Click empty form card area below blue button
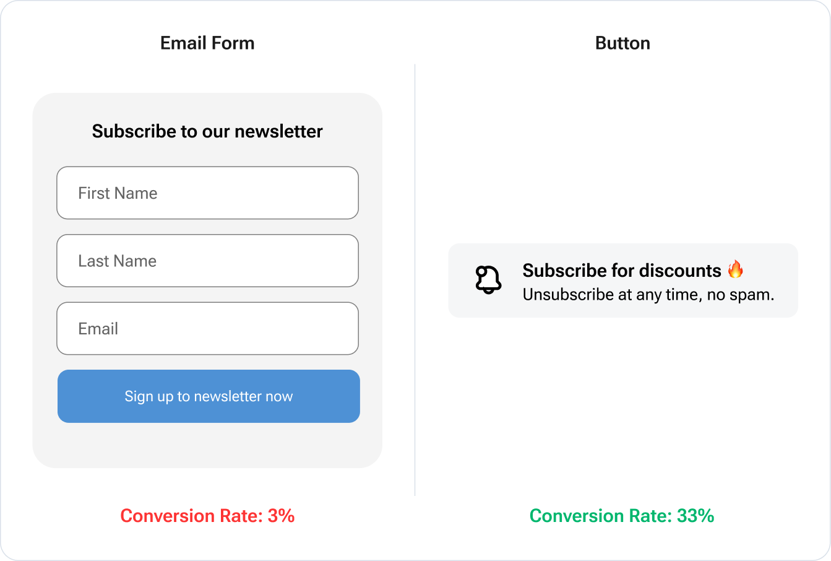831x561 pixels. (207, 446)
